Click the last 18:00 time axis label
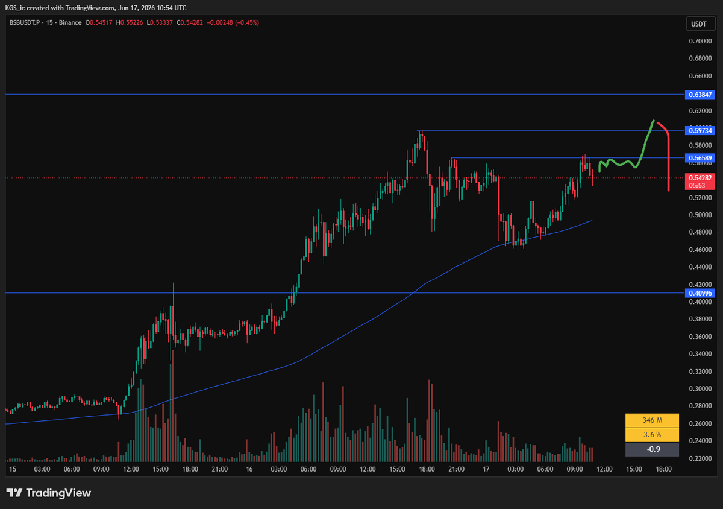This screenshot has height=509, width=723. coord(663,469)
